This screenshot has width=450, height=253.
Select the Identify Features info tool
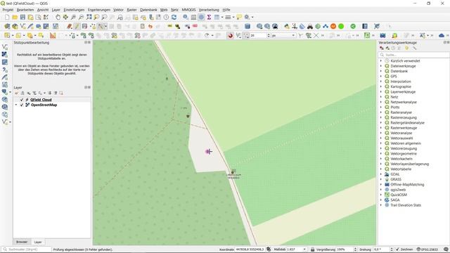point(186,18)
